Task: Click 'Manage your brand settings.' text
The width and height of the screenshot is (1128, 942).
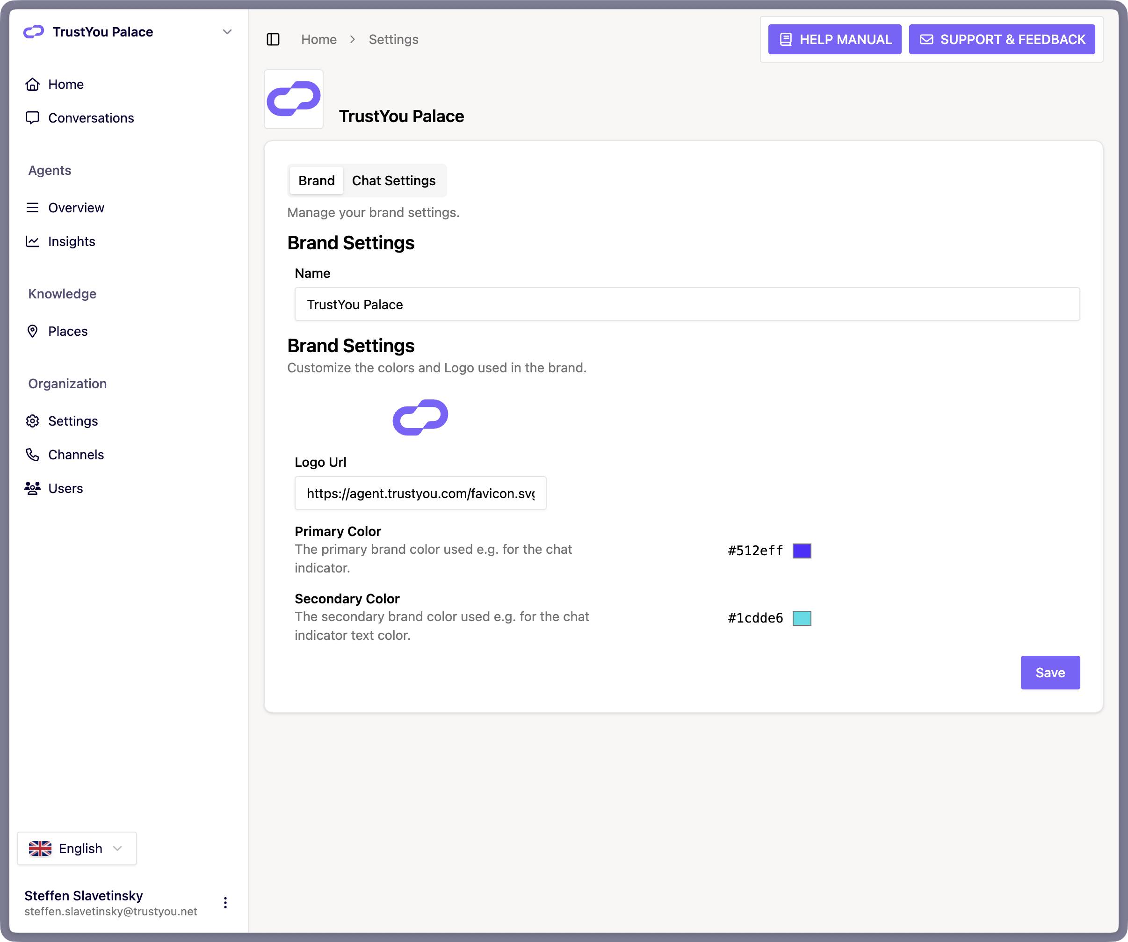Action: 373,212
